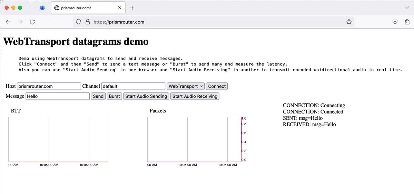Expand the list all tabs chevron
This screenshot has height=194, width=414.
pyautogui.click(x=406, y=8)
